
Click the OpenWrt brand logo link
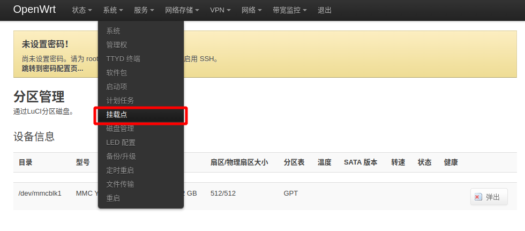click(x=34, y=9)
